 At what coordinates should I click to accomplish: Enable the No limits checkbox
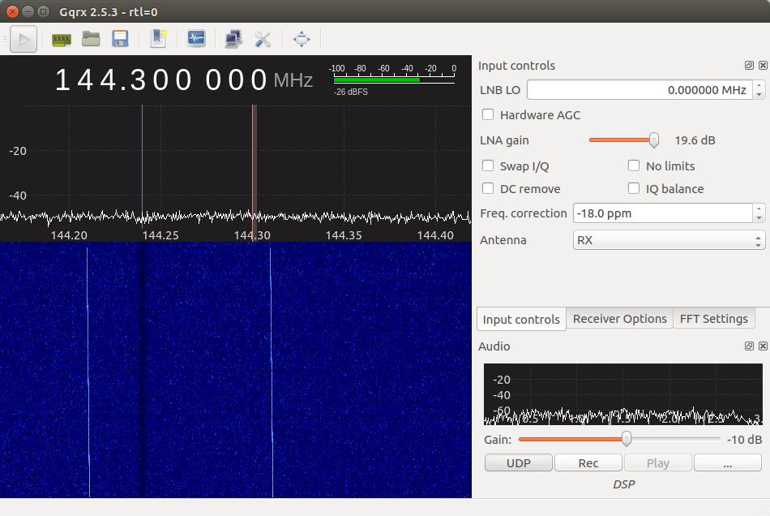tap(634, 166)
